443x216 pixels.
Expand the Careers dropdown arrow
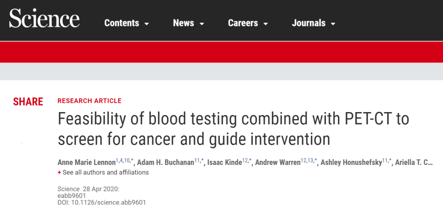265,24
